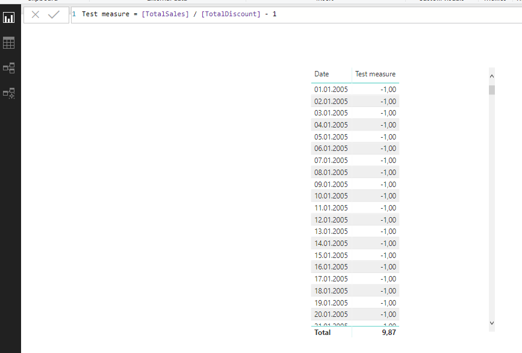
Task: Select the 06.01.2005 date cell
Action: tap(331, 149)
